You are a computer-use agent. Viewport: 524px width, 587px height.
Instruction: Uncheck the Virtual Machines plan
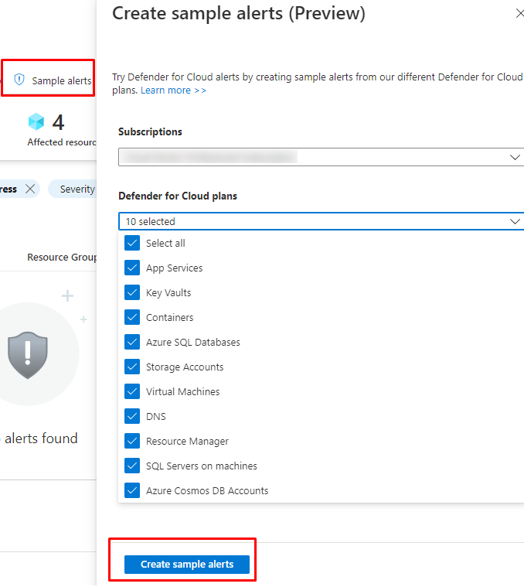click(x=132, y=391)
